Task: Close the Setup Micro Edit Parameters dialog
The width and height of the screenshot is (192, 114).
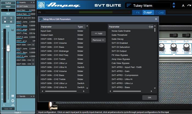Action: coord(156,19)
